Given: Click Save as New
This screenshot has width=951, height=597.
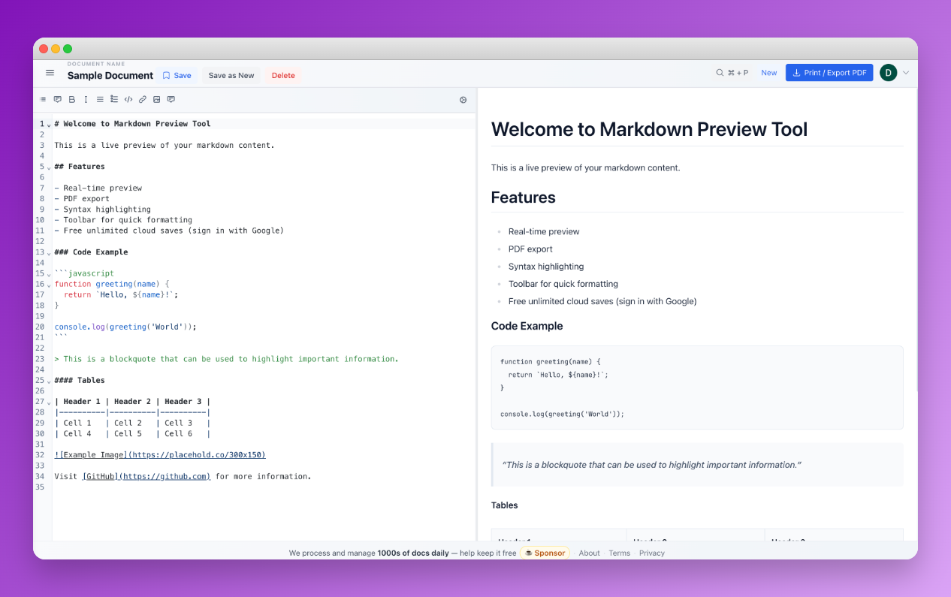Looking at the screenshot, I should pyautogui.click(x=231, y=75).
